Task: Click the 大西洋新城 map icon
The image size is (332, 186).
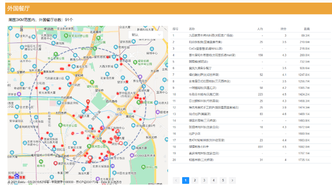Action: point(116,66)
